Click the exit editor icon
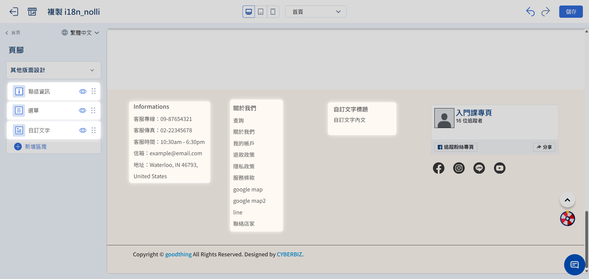589x279 pixels. click(x=14, y=12)
